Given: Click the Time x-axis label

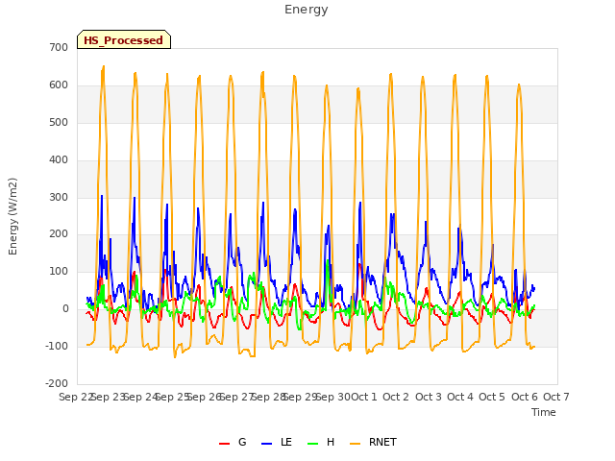Looking at the screenshot, I should pos(543,412).
